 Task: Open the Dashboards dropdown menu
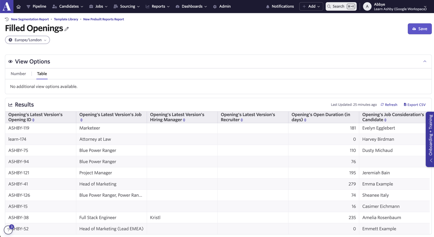coord(191,6)
